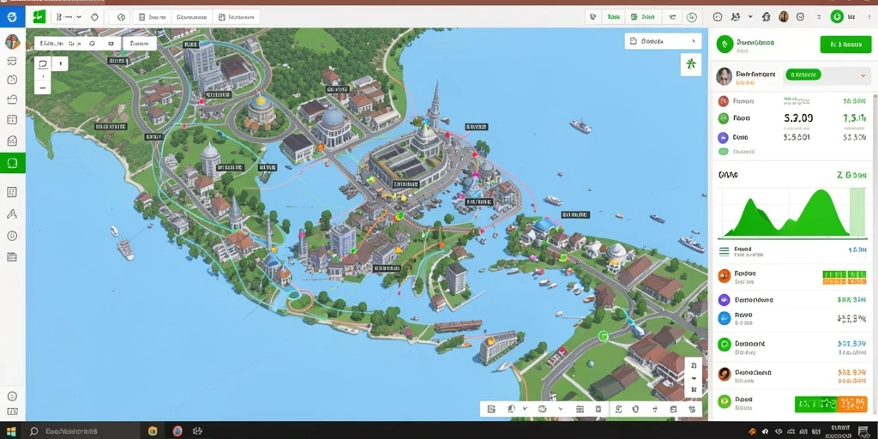
Task: Click the large green button in right panel header
Action: (x=845, y=45)
